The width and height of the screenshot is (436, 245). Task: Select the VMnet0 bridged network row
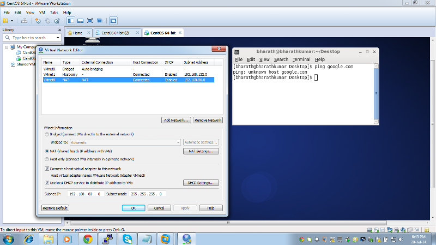coord(129,69)
